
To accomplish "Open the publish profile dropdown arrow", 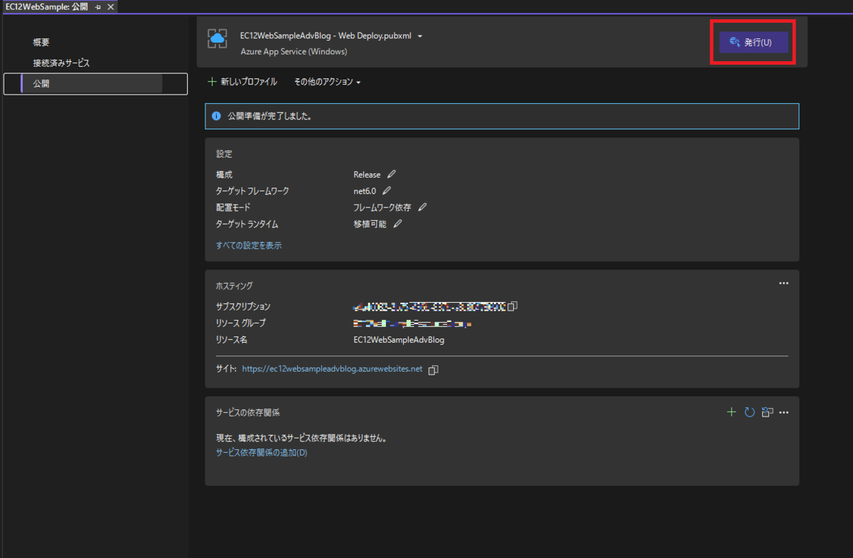I will coord(420,36).
